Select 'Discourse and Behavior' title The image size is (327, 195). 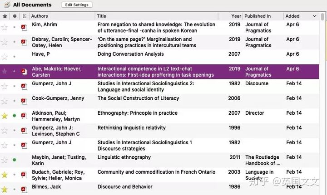pyautogui.click(x=125, y=187)
